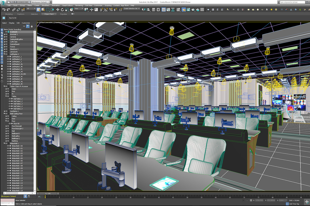Viewport: 310px width, 206px height.
Task: Click the X coordinate field in status bar
Action: point(259,200)
